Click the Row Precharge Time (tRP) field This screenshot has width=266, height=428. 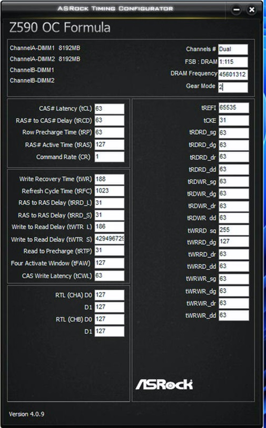tap(109, 132)
